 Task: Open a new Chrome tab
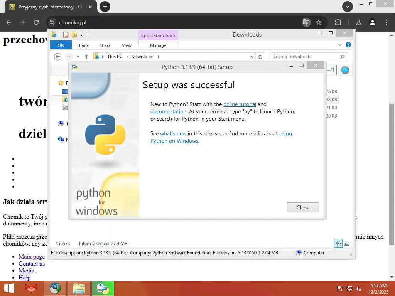pos(105,7)
